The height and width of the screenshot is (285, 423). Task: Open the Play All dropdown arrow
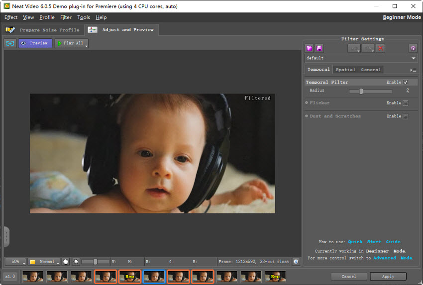coord(86,46)
